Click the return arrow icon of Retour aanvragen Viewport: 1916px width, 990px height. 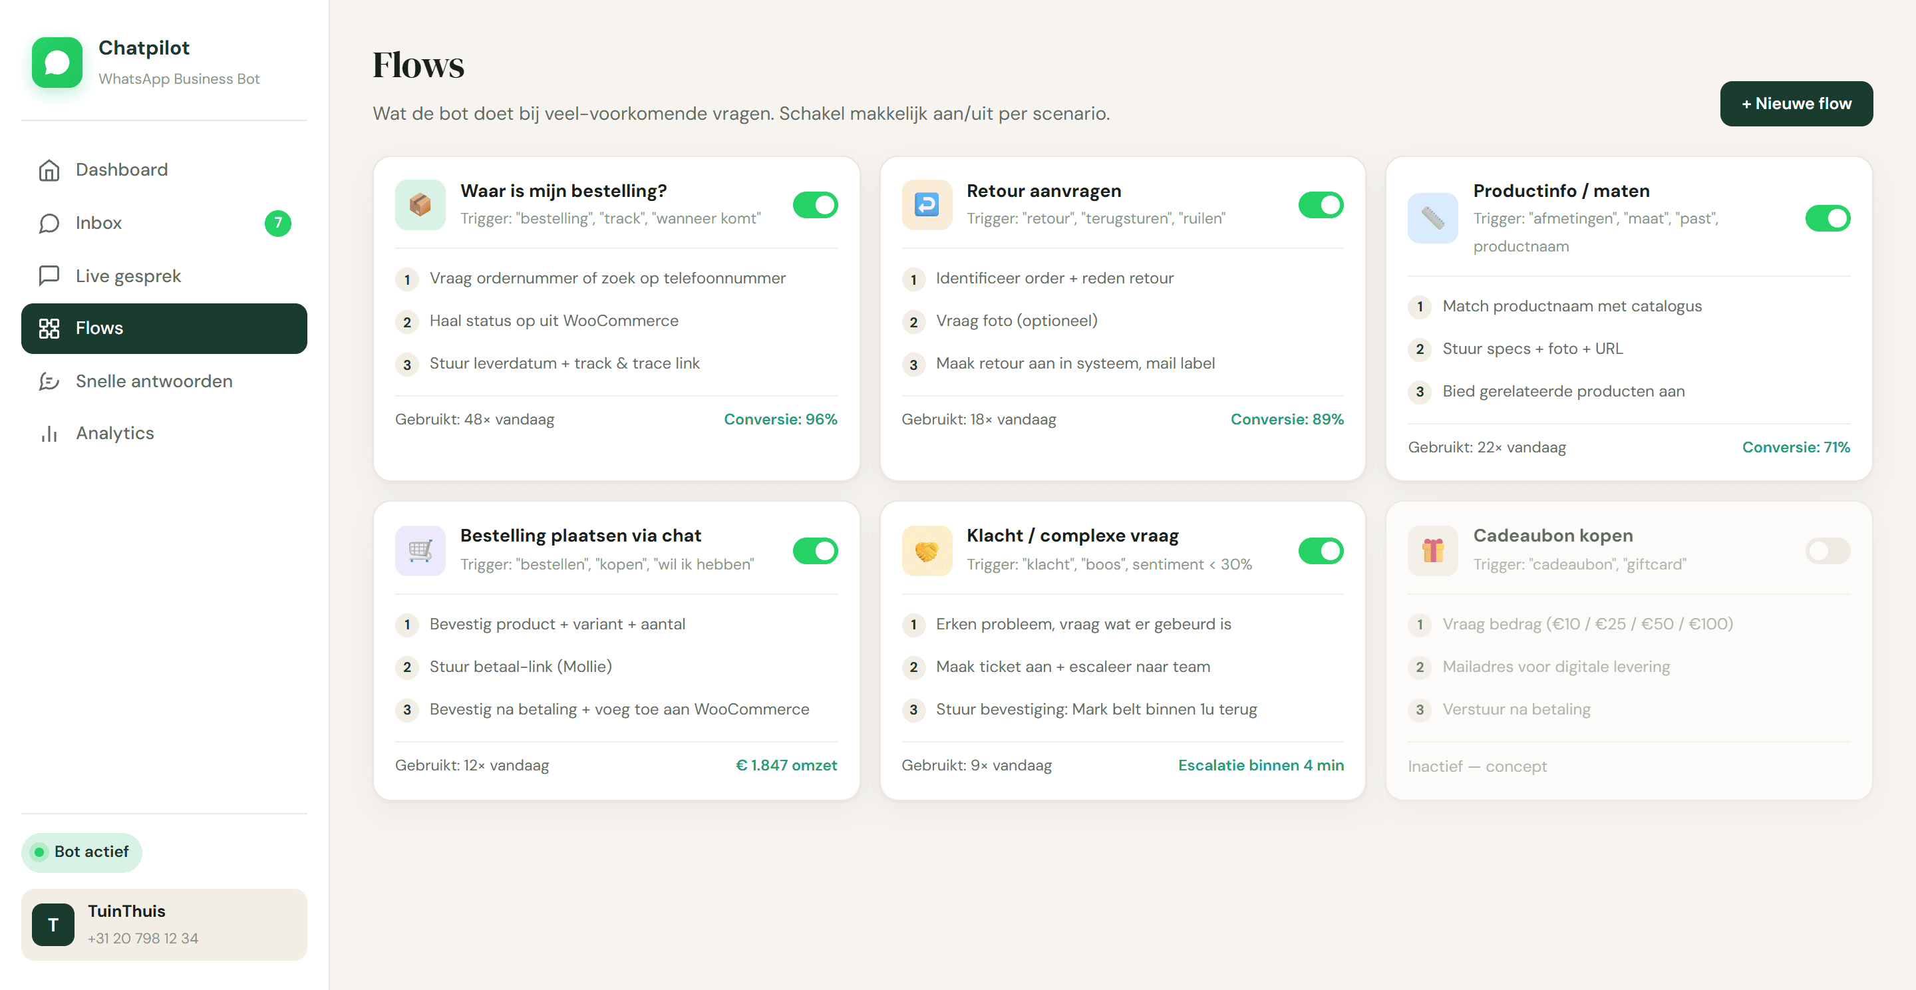coord(927,204)
